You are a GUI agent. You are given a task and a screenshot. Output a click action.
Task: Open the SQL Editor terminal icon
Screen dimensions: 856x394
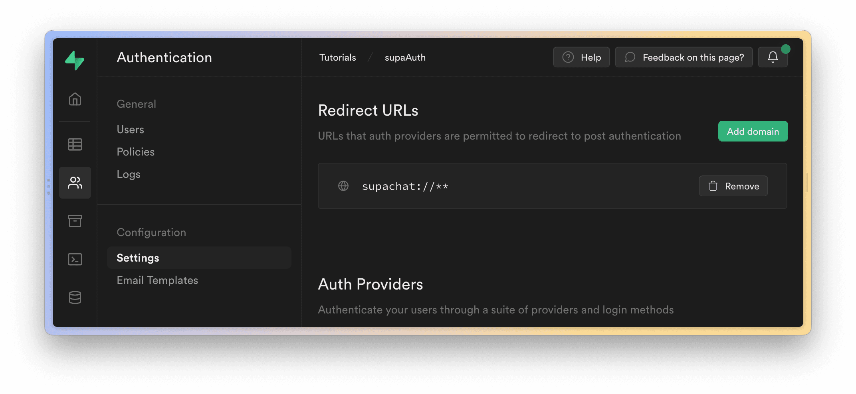(x=75, y=259)
